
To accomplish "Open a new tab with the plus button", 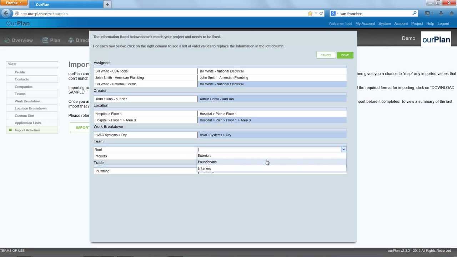I will pos(107,4).
